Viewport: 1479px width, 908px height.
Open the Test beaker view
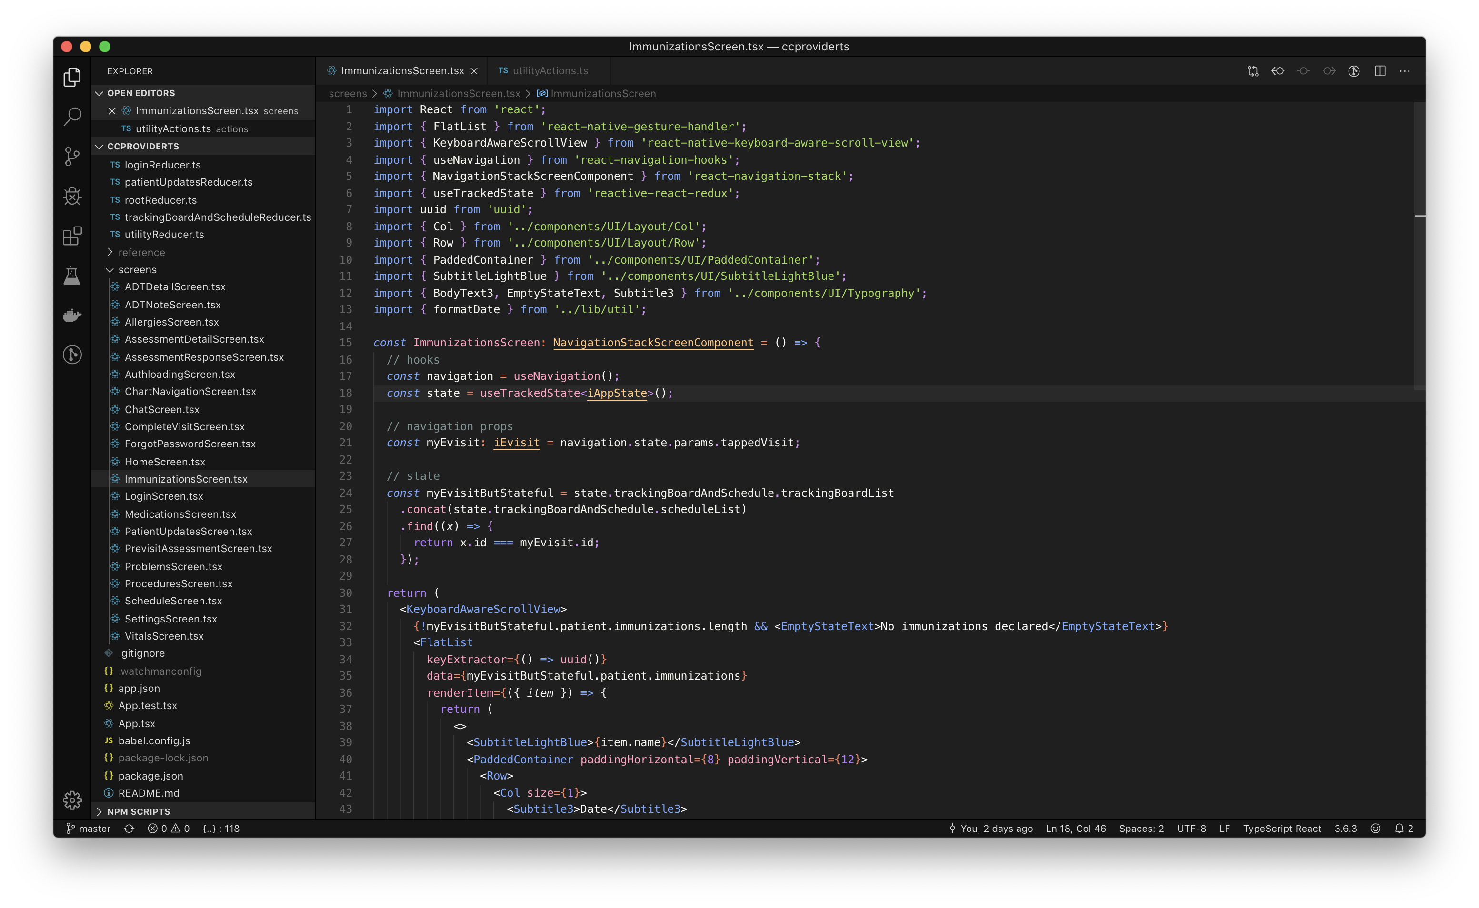[72, 276]
